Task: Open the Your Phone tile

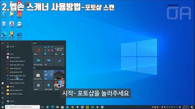Action: click(49, 85)
